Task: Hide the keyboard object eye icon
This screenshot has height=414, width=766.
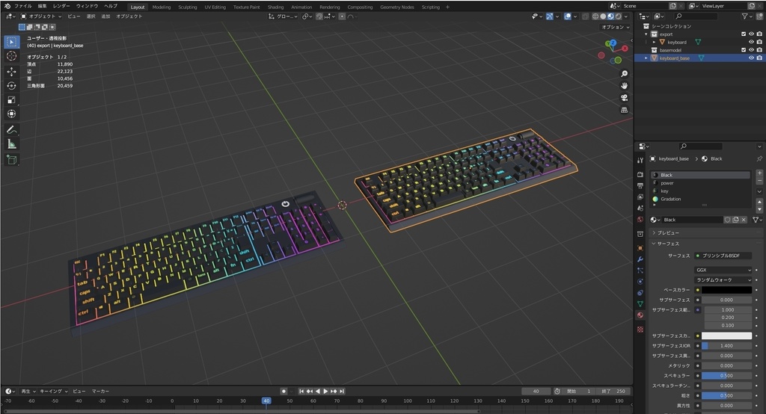Action: pyautogui.click(x=751, y=42)
